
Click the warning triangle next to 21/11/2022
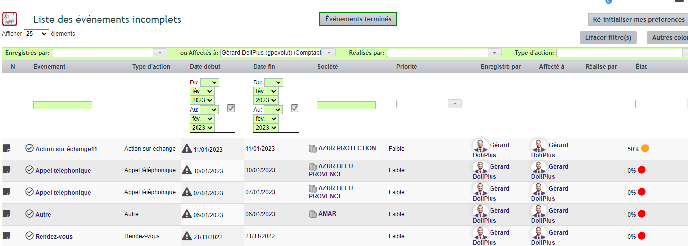coord(187,236)
